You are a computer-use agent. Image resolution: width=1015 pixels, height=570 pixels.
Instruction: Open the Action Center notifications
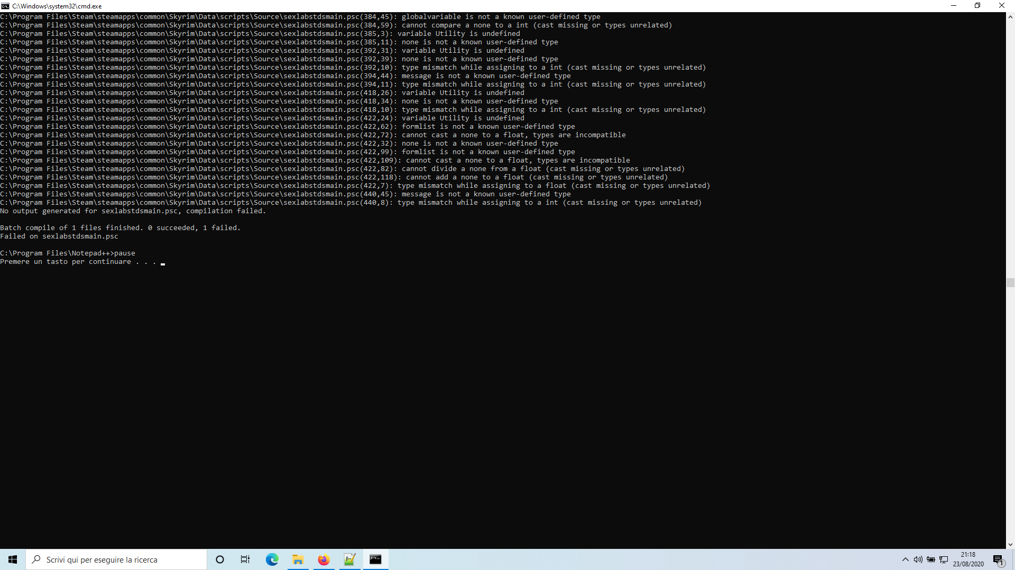(999, 559)
